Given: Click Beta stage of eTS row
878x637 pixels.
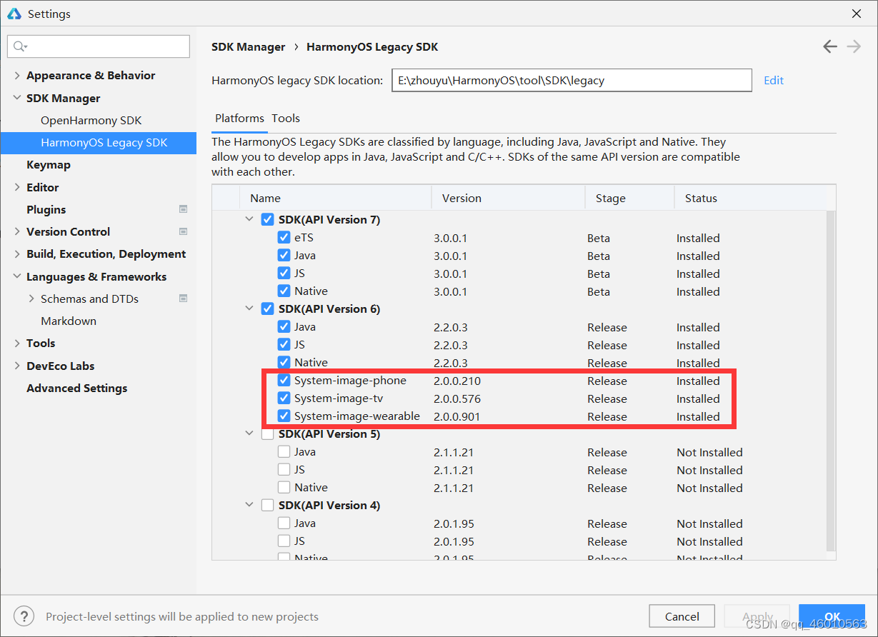Looking at the screenshot, I should [599, 239].
